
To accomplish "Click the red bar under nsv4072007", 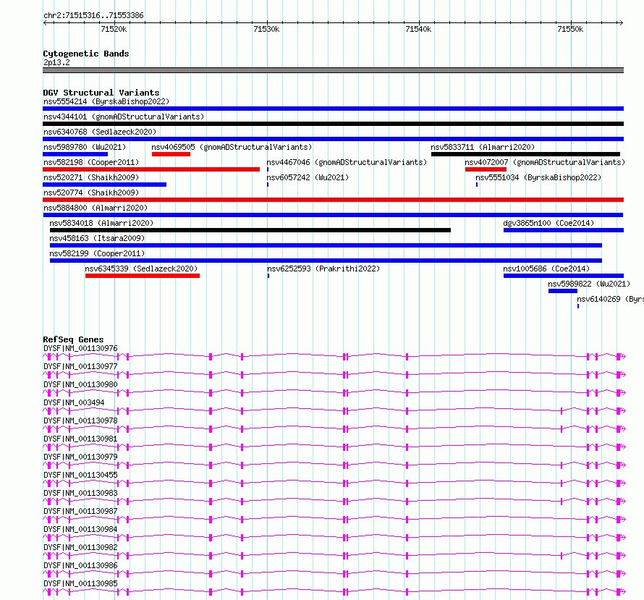I will tap(486, 169).
